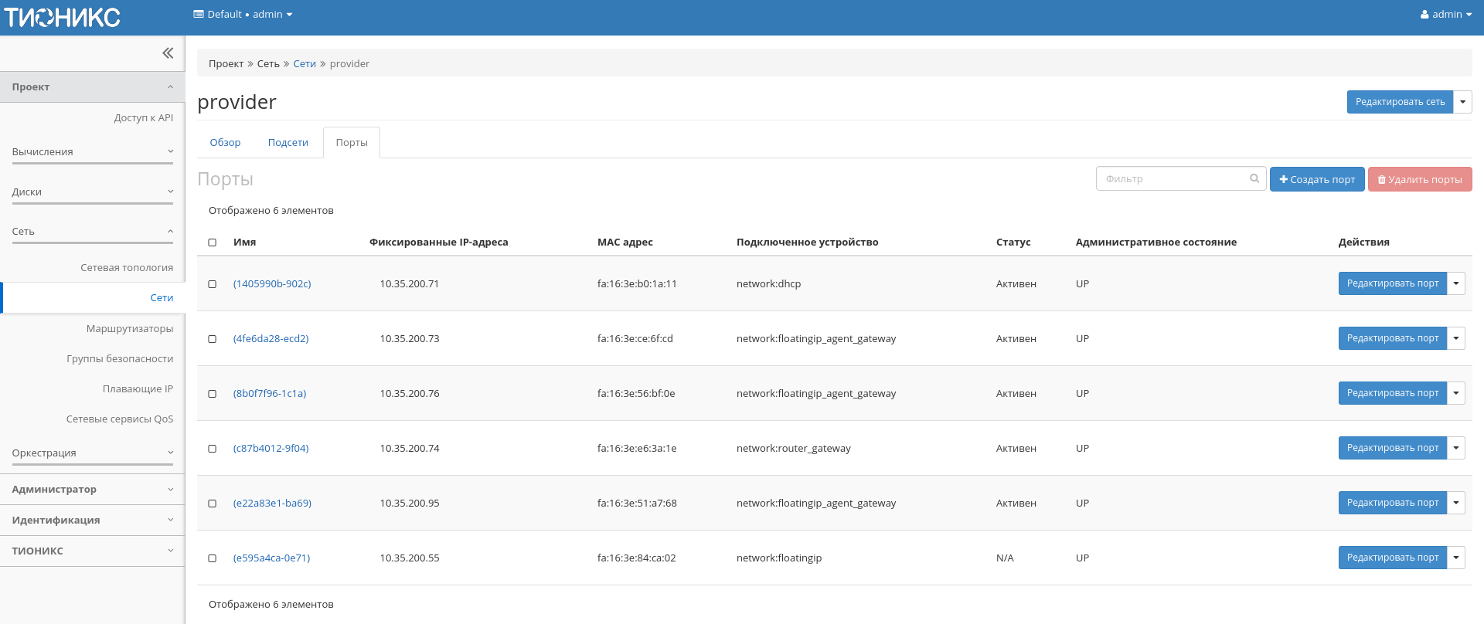Toggle the select-all ports checkbox
This screenshot has width=1484, height=624.
pos(213,242)
